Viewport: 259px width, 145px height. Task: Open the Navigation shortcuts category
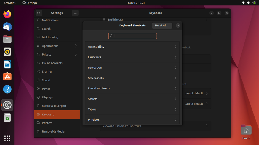pyautogui.click(x=132, y=67)
